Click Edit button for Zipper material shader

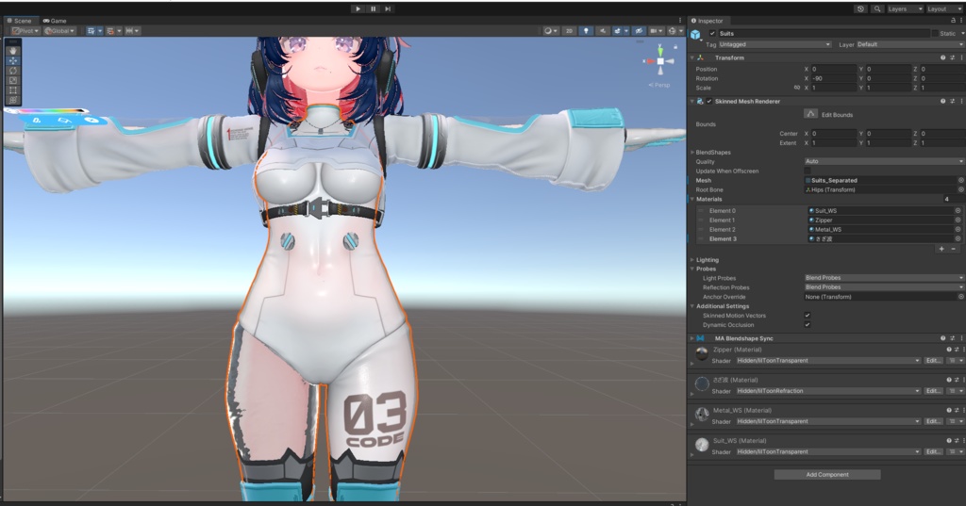point(933,361)
